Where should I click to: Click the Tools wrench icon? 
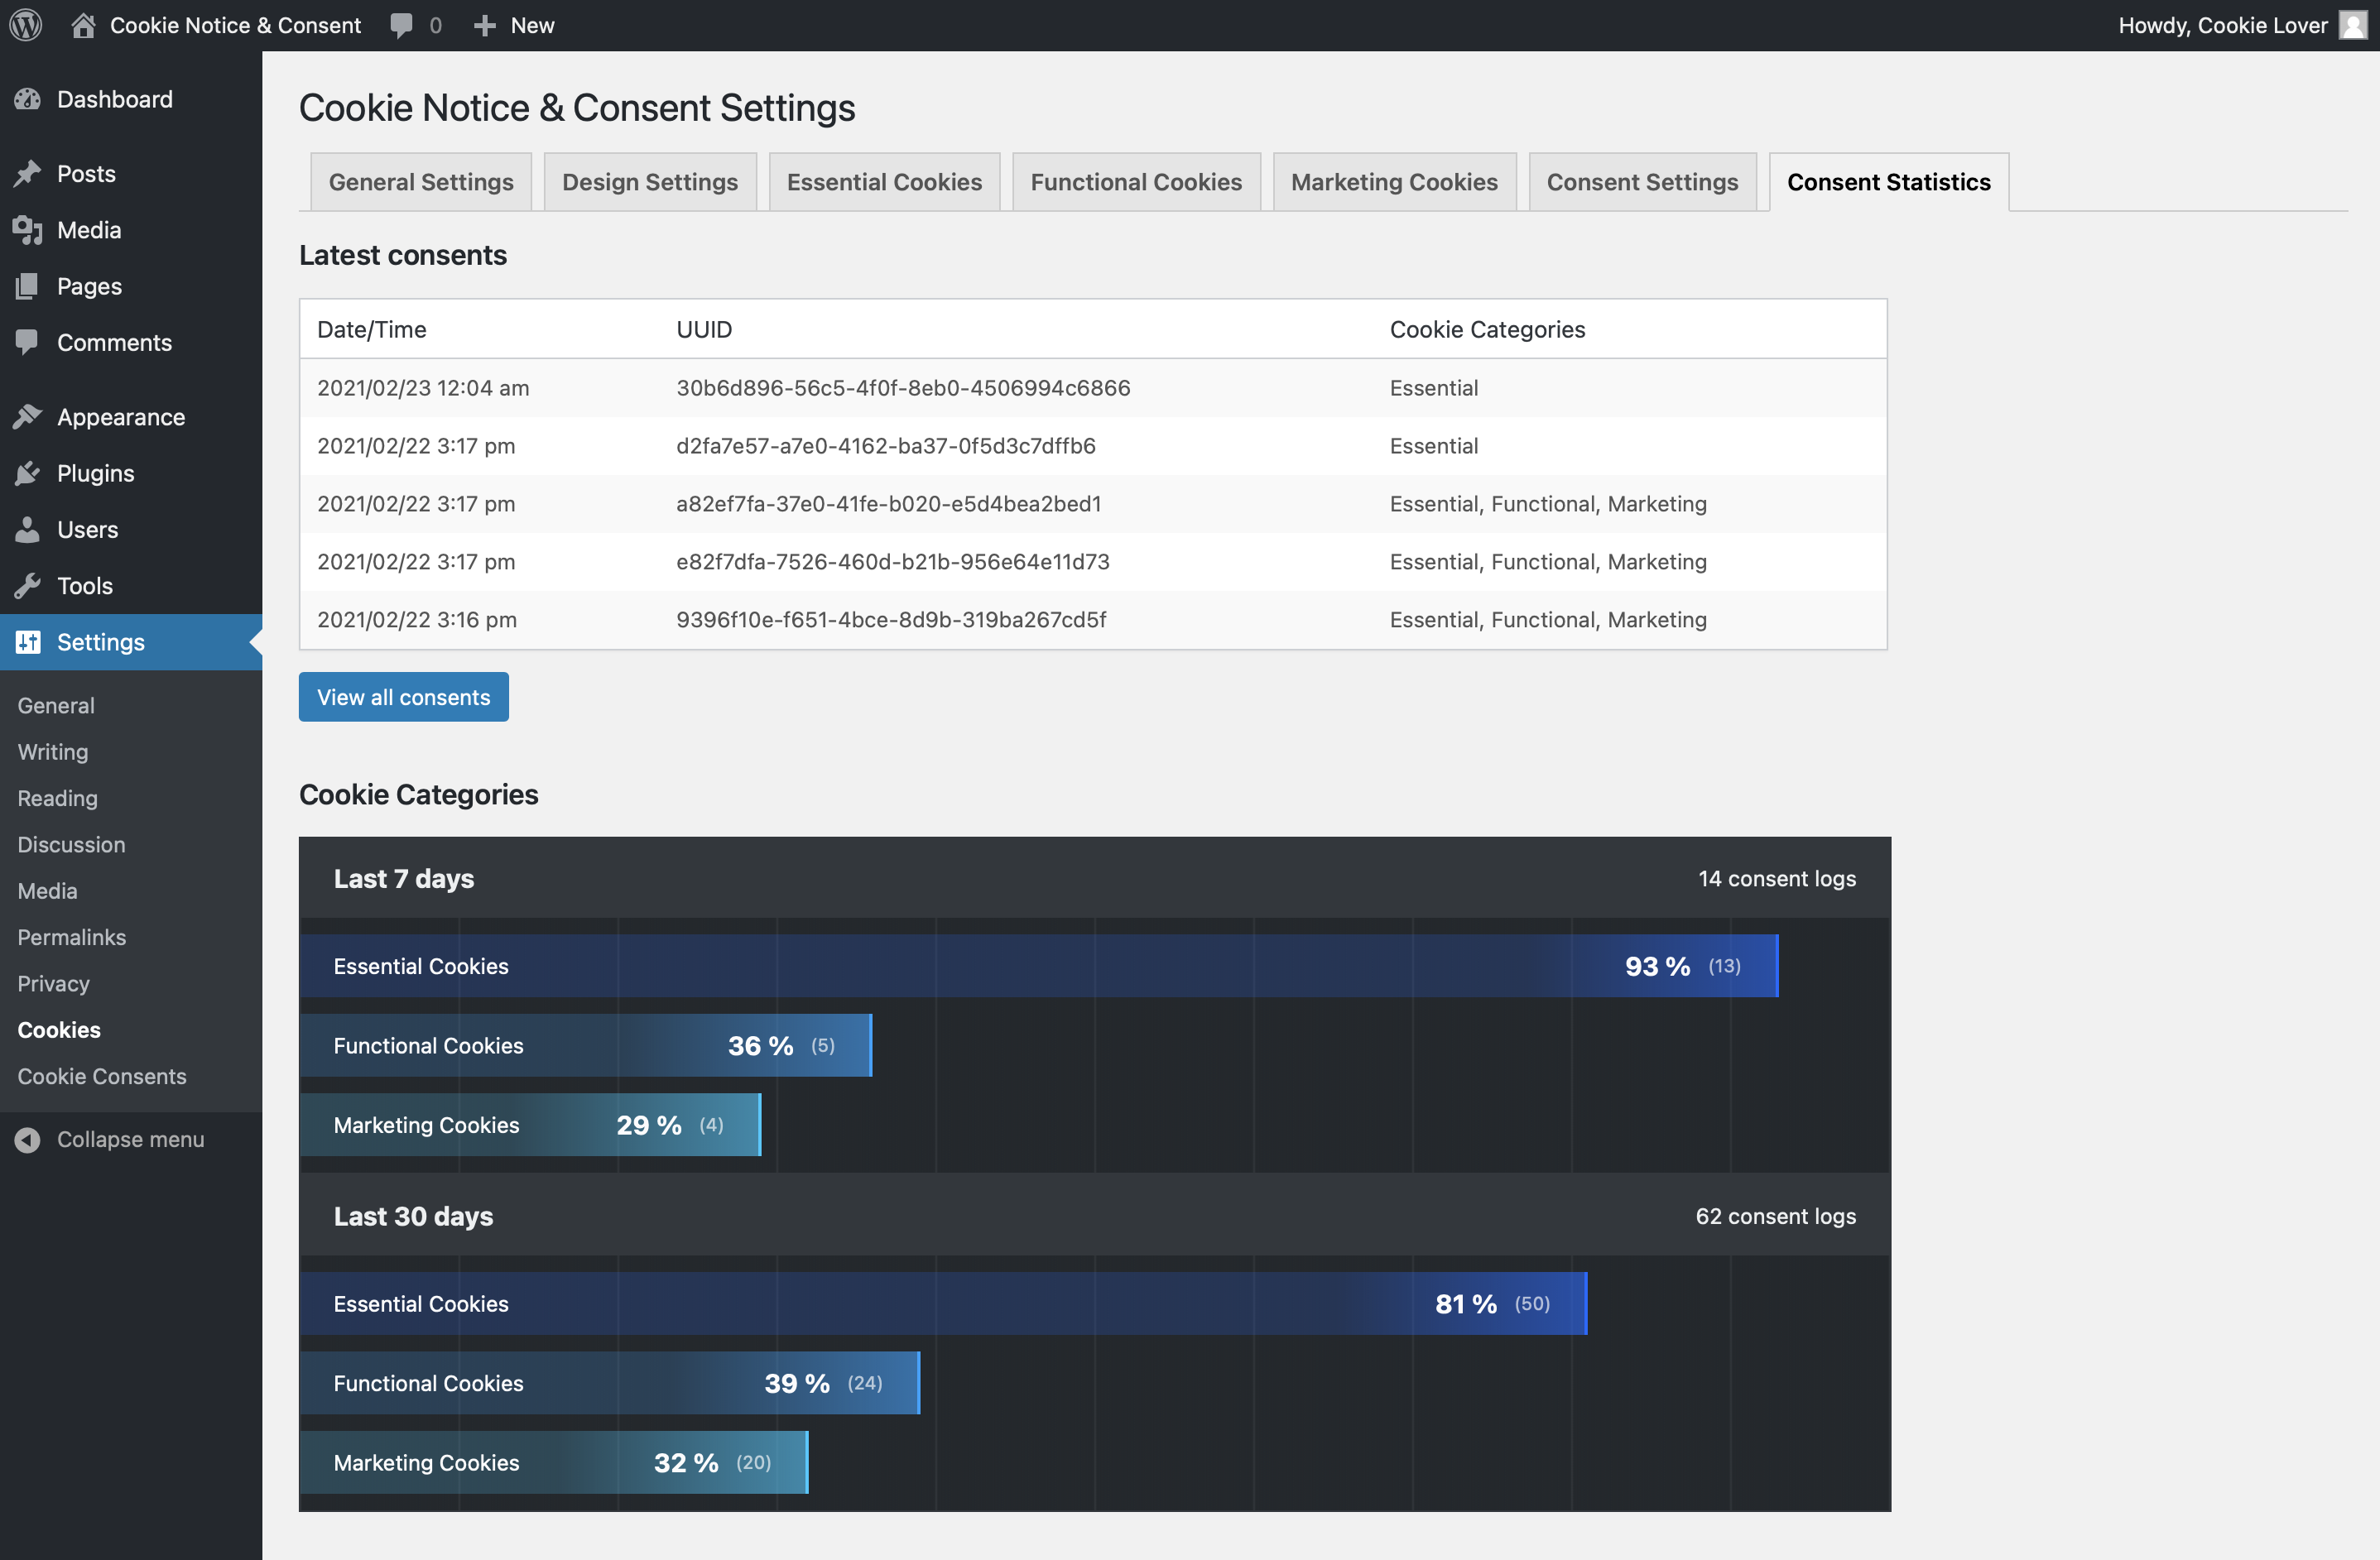[28, 586]
